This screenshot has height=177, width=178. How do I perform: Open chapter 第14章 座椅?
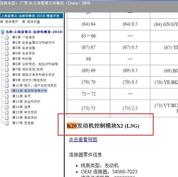[21, 107]
